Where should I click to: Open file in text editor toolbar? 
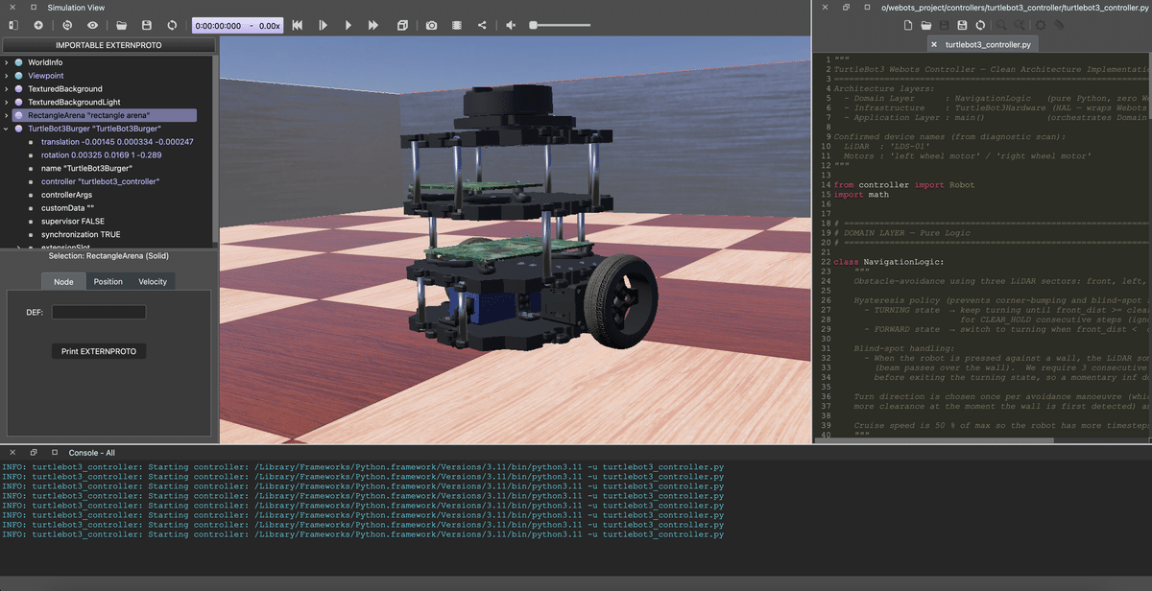(928, 25)
